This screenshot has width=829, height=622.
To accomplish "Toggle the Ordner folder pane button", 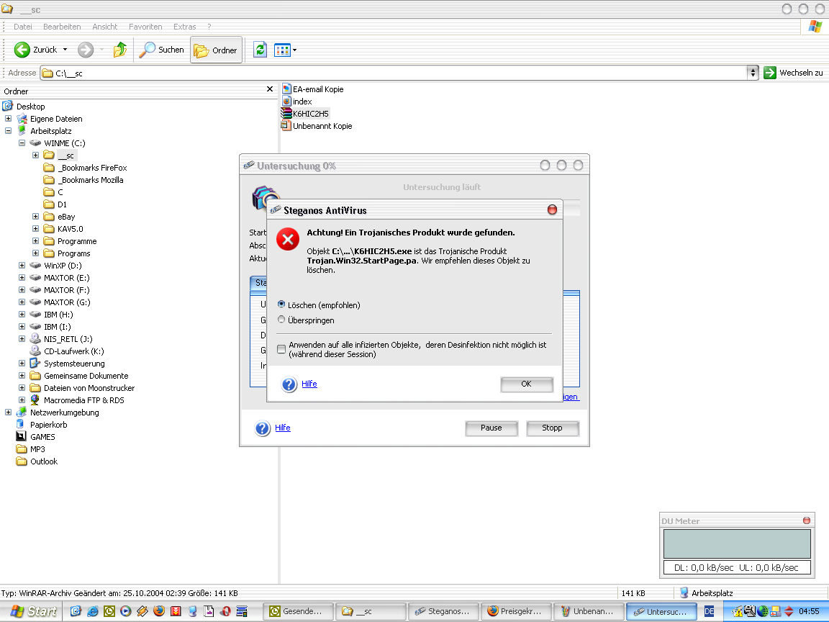I will pyautogui.click(x=216, y=50).
